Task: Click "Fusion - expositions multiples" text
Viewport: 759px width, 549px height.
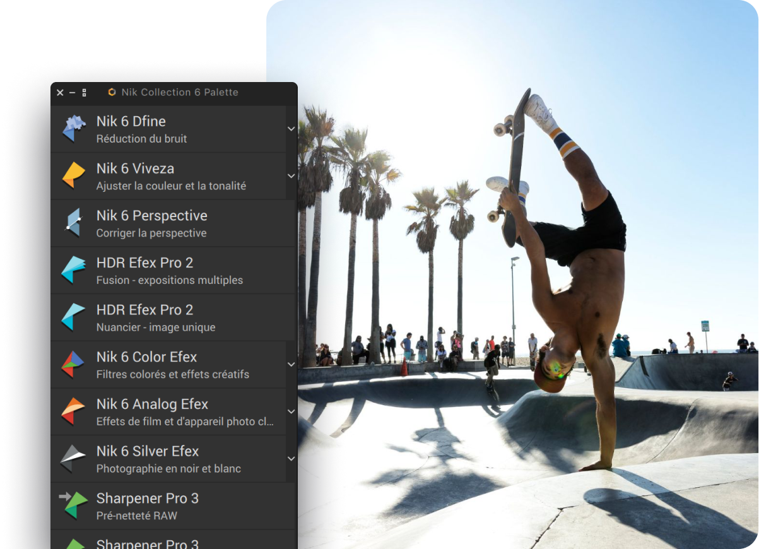Action: [170, 280]
